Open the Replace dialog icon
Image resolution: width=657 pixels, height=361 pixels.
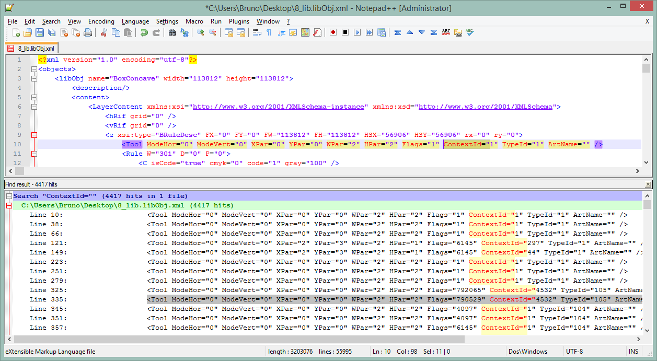coord(185,32)
